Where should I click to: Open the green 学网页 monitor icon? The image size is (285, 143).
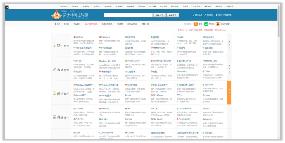tap(206, 24)
